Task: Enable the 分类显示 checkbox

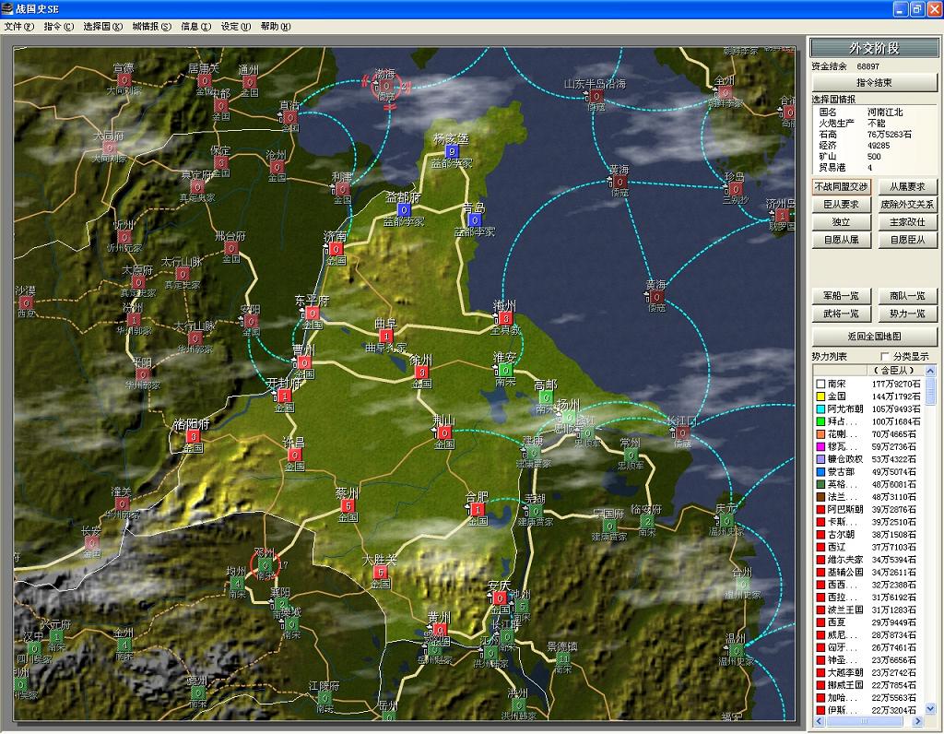Action: pos(886,357)
